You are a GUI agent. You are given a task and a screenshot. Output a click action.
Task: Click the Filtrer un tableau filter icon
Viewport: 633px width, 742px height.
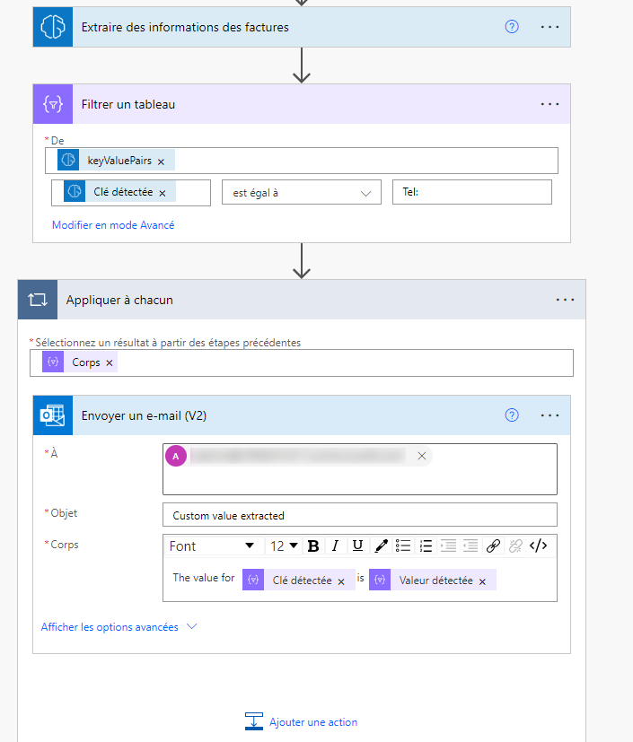click(x=53, y=104)
